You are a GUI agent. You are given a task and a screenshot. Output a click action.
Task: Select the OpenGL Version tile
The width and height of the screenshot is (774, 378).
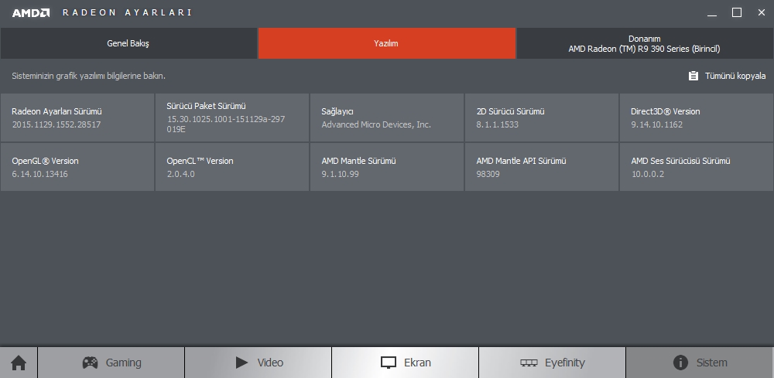[77, 167]
